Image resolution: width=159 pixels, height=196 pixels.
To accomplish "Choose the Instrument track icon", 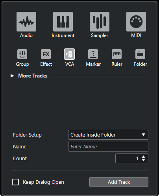I will [63, 22].
